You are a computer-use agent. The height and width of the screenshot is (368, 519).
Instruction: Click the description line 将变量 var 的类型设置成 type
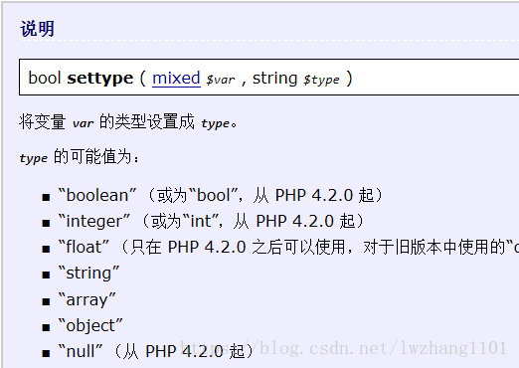(128, 121)
